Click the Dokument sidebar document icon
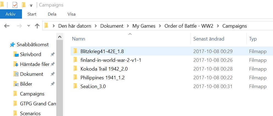 pos(16,74)
